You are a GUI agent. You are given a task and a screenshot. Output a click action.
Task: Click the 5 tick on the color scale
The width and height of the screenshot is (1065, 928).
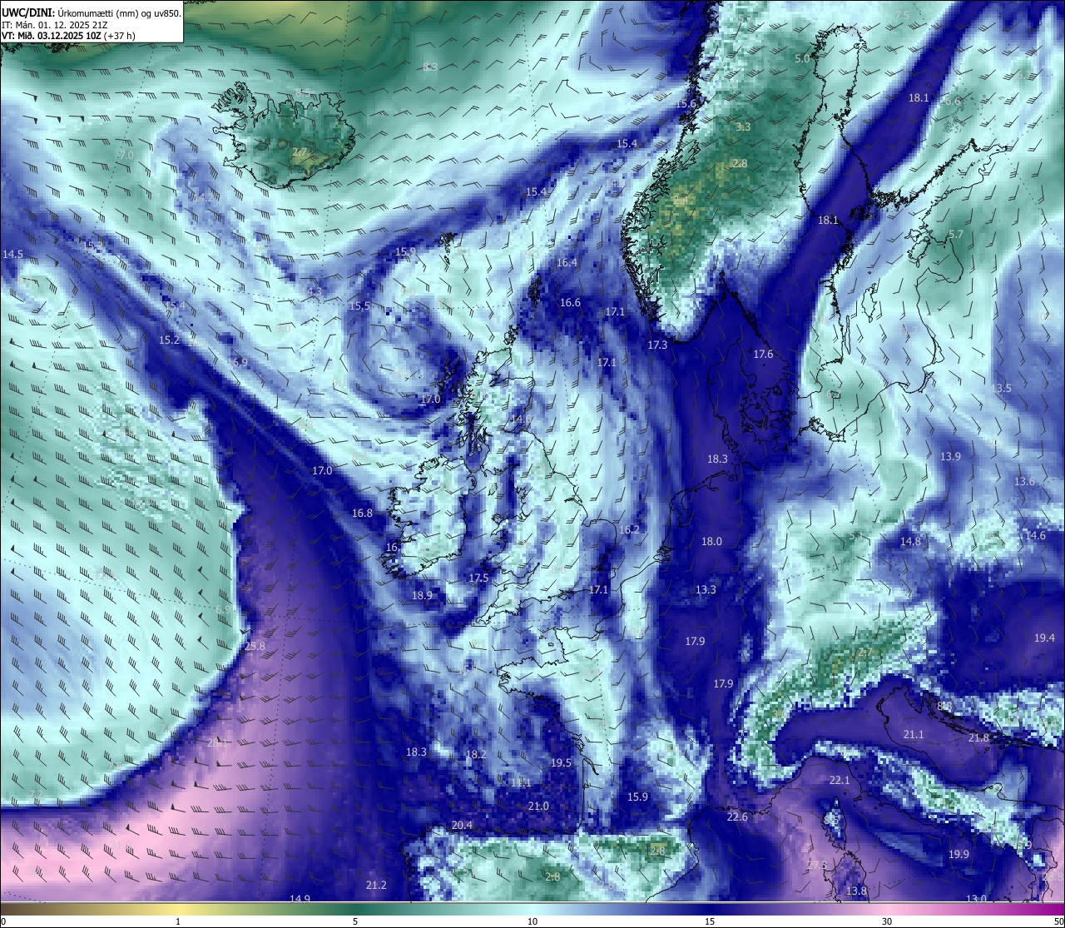pyautogui.click(x=355, y=921)
